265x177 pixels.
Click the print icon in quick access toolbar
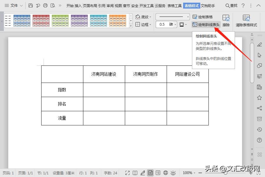pos(45,5)
